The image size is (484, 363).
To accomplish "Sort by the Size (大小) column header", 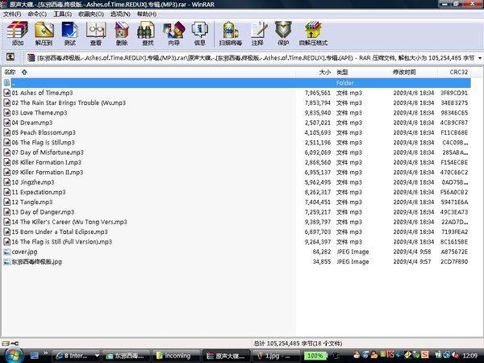I will [x=315, y=73].
